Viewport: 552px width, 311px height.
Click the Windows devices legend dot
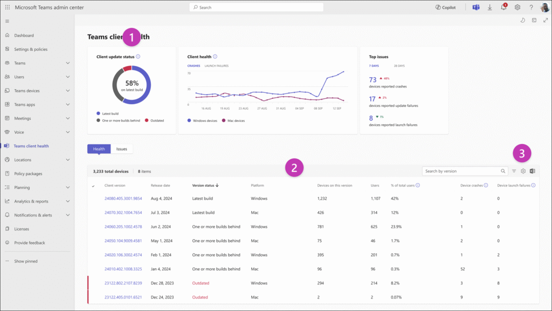[x=189, y=120]
